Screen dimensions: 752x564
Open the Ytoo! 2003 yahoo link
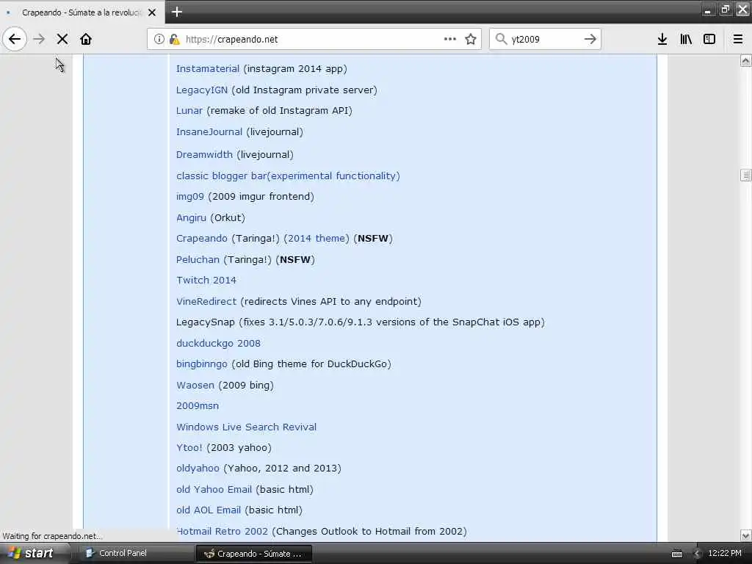pos(189,447)
